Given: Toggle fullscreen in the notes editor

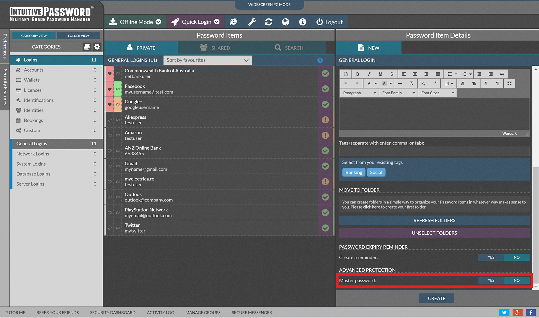Looking at the screenshot, I should coord(509,83).
